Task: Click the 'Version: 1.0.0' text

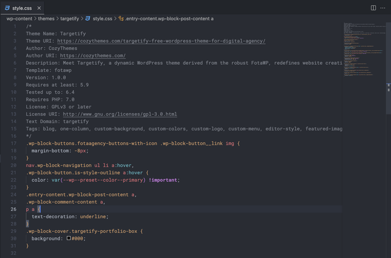Action: click(46, 78)
